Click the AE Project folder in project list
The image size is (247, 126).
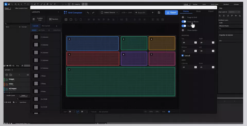[17, 89]
